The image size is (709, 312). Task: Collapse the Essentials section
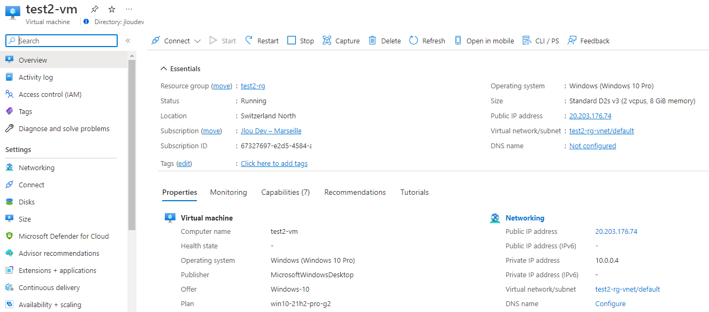(180, 69)
